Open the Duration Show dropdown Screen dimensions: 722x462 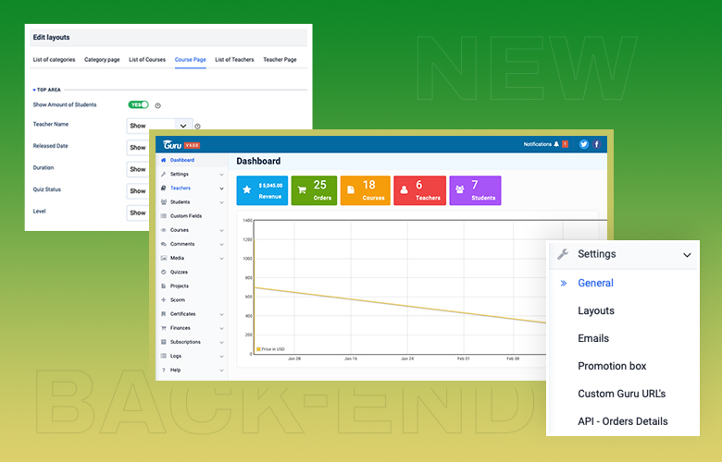tap(138, 169)
